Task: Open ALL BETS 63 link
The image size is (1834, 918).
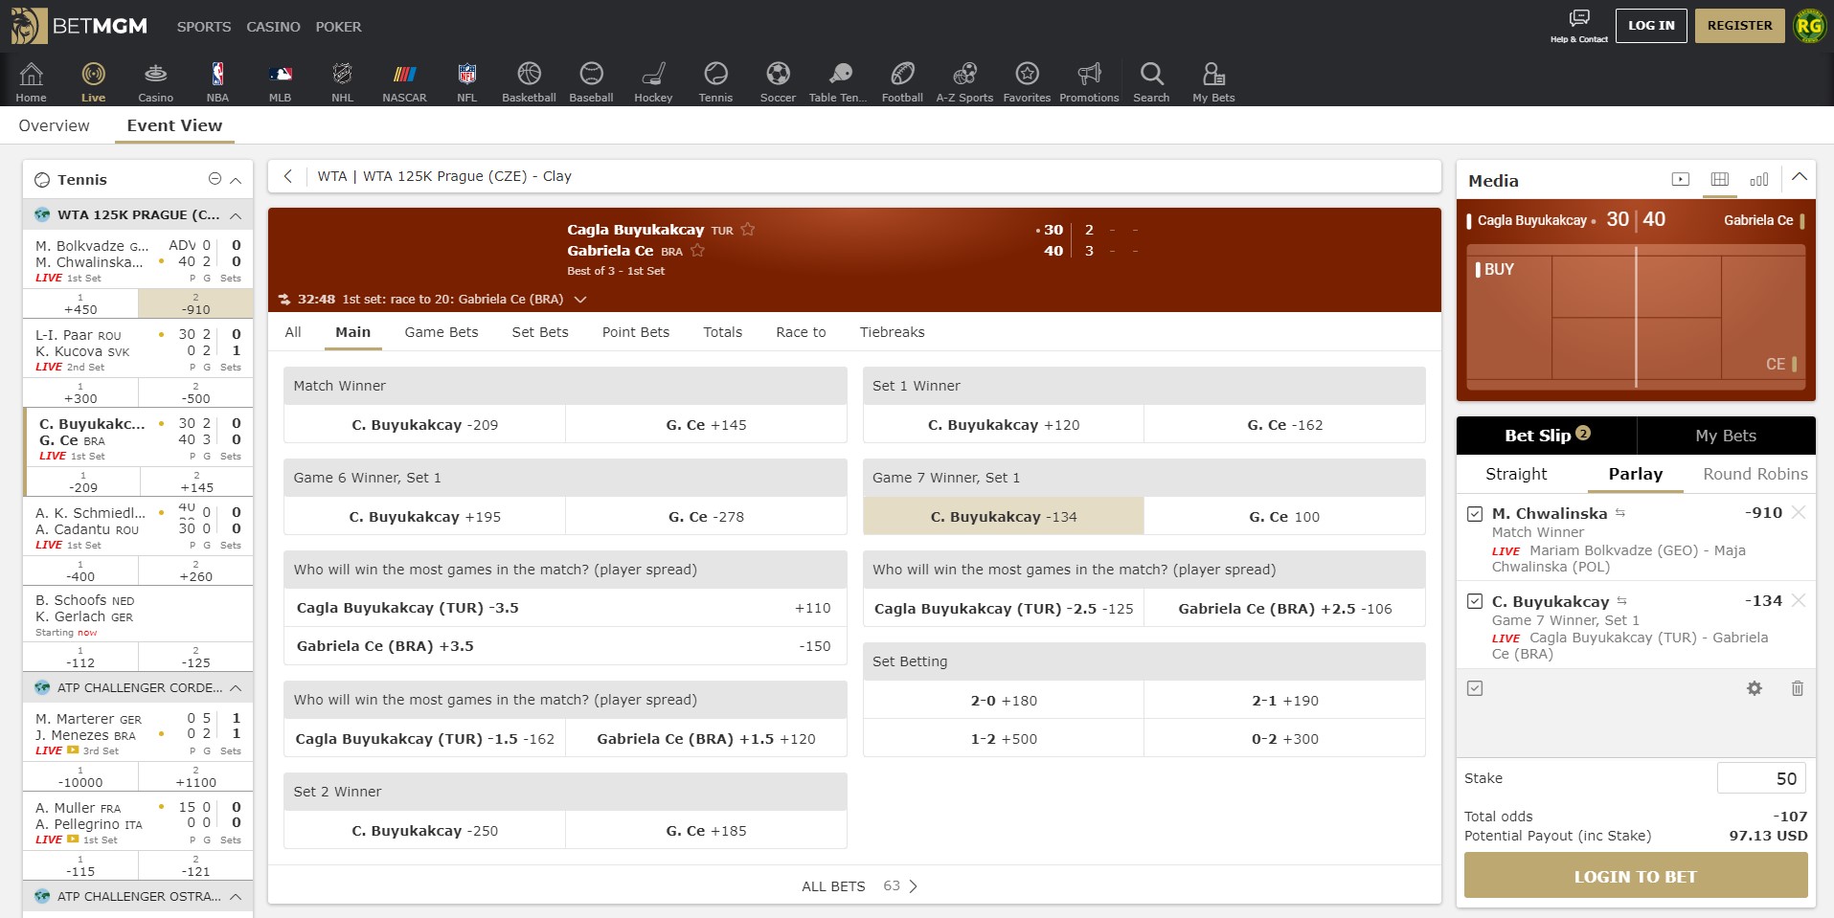Action: [x=859, y=886]
